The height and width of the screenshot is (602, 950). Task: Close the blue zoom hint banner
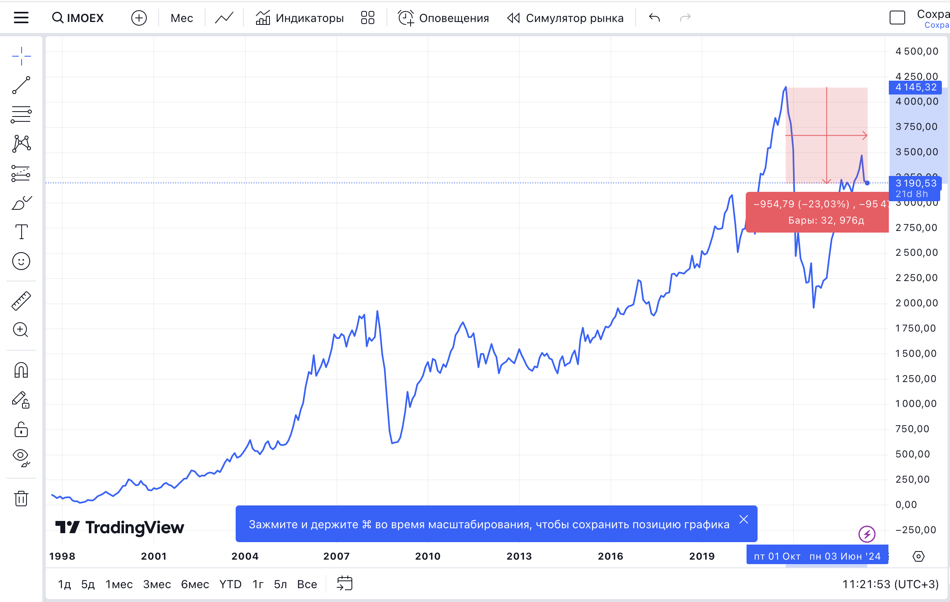pyautogui.click(x=744, y=519)
